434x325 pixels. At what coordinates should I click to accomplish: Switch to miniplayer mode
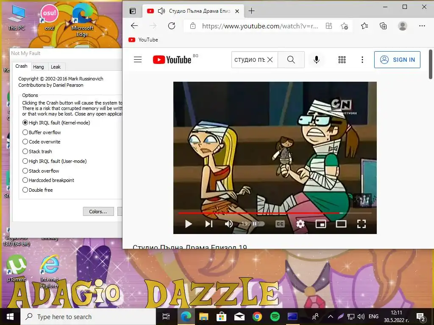[x=321, y=224]
